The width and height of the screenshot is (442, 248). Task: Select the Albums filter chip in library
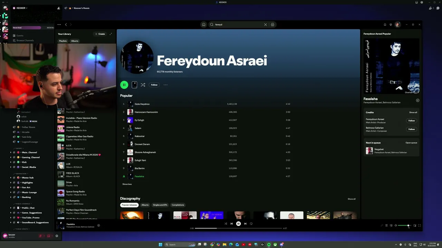point(75,41)
